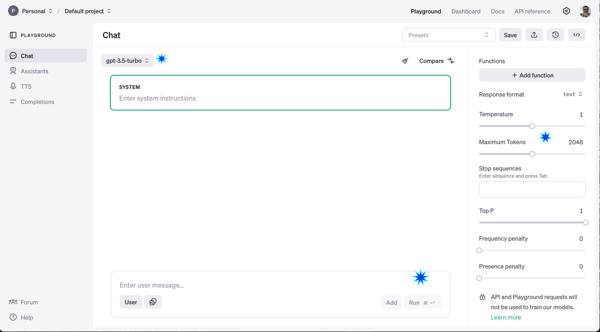The width and height of the screenshot is (600, 332).
Task: Open the Presets dropdown
Action: pyautogui.click(x=448, y=35)
